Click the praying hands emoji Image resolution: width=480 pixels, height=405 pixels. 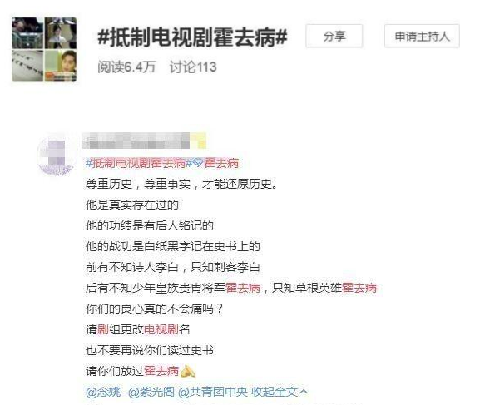(x=188, y=372)
